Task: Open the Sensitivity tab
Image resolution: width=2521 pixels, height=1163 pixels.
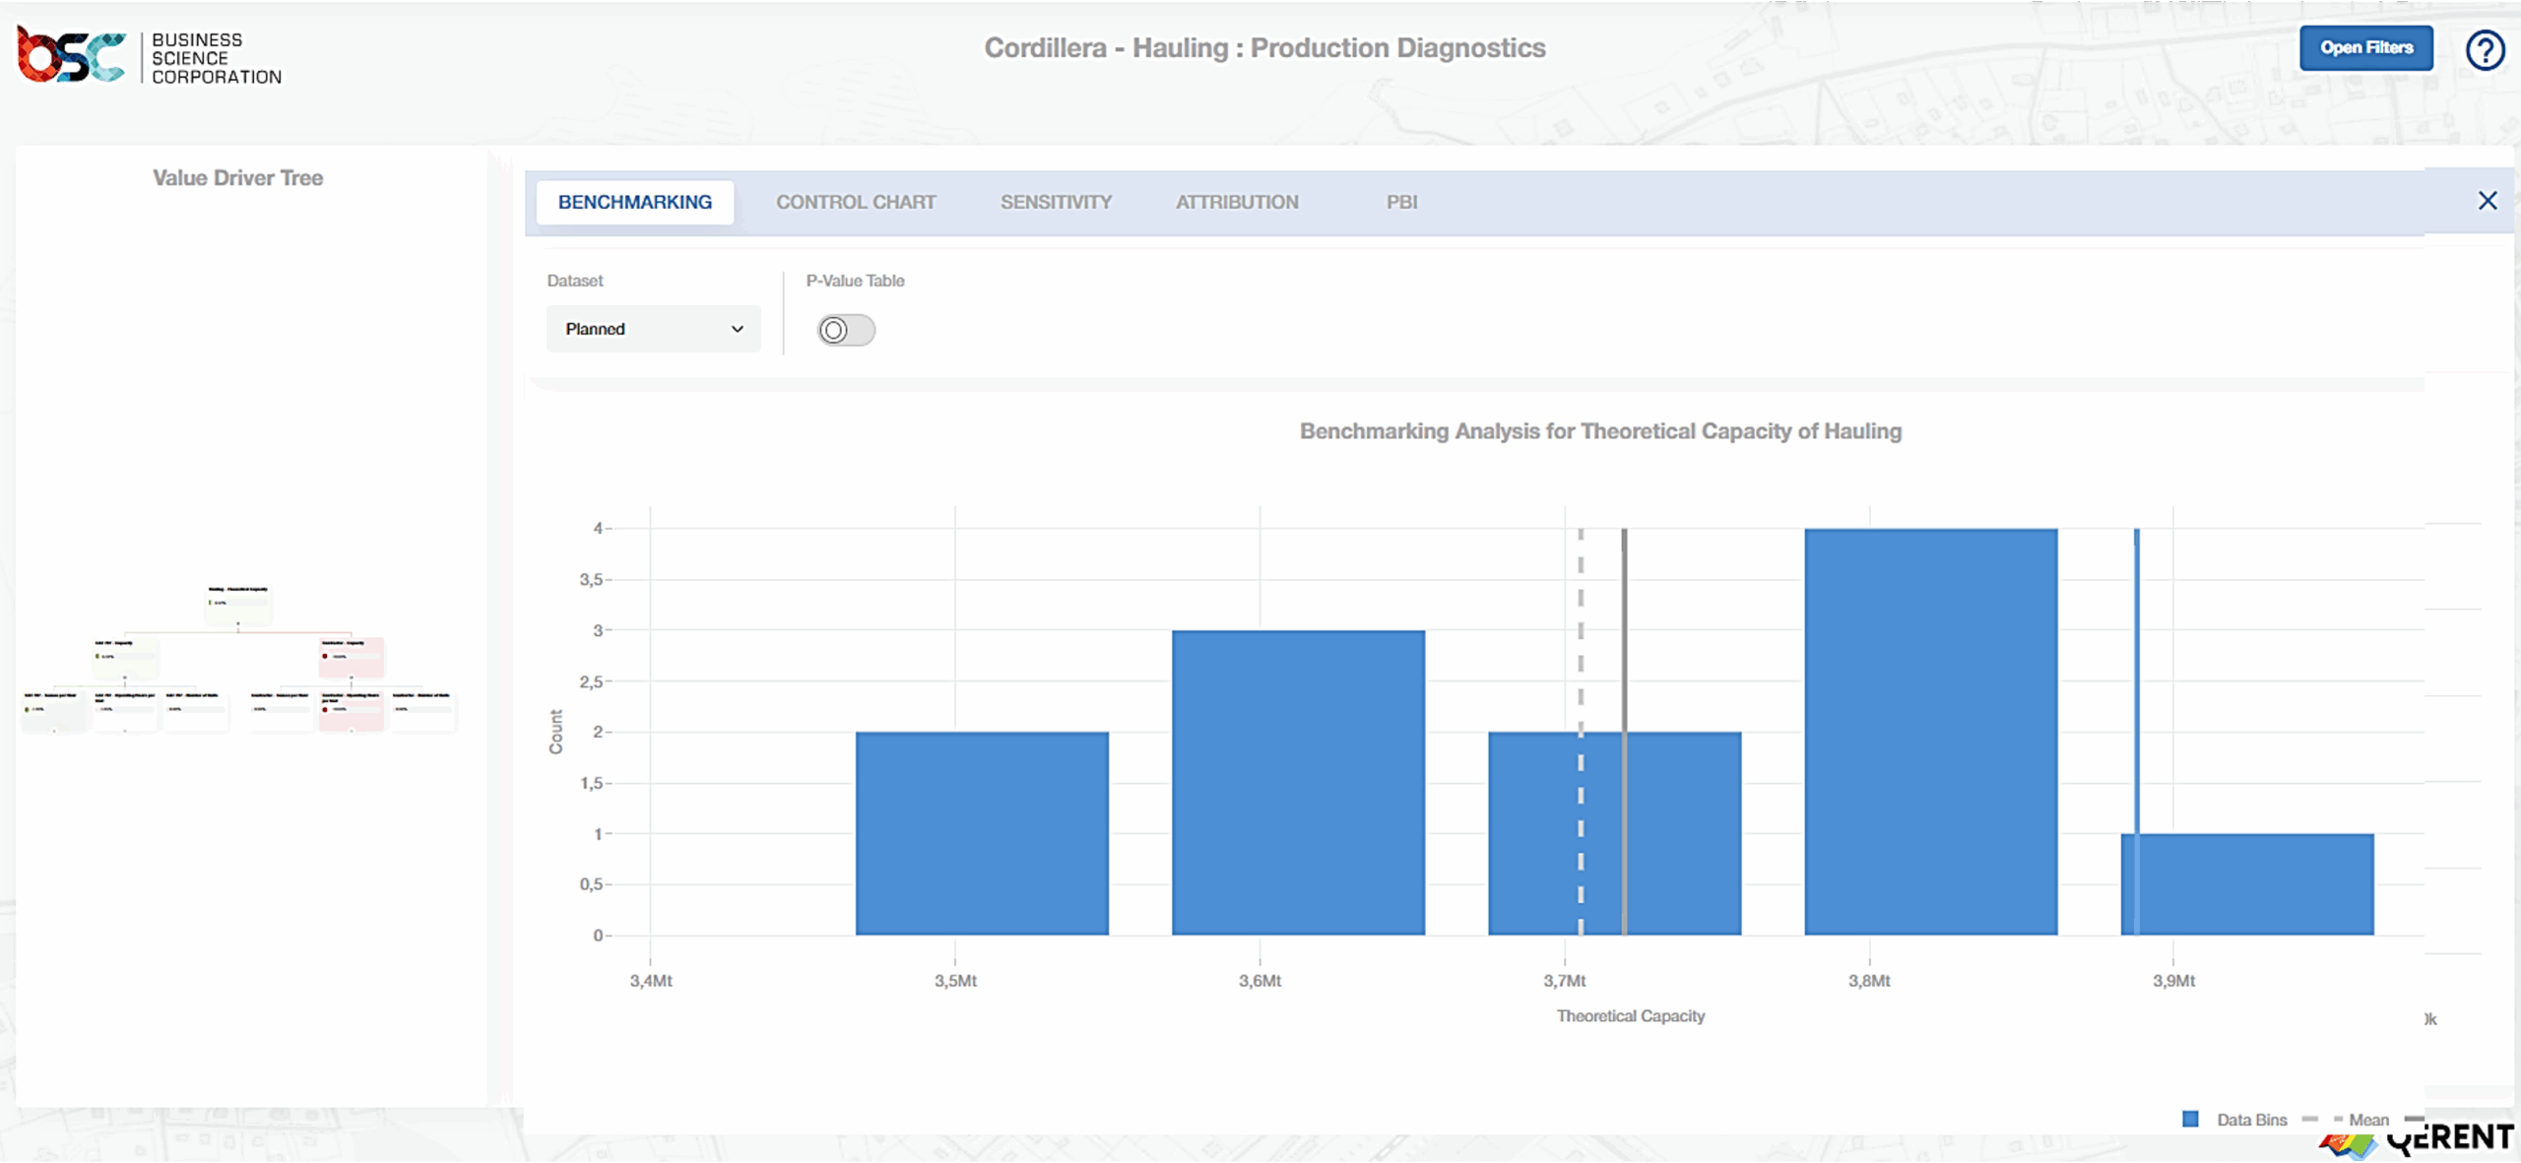Action: (x=1055, y=202)
